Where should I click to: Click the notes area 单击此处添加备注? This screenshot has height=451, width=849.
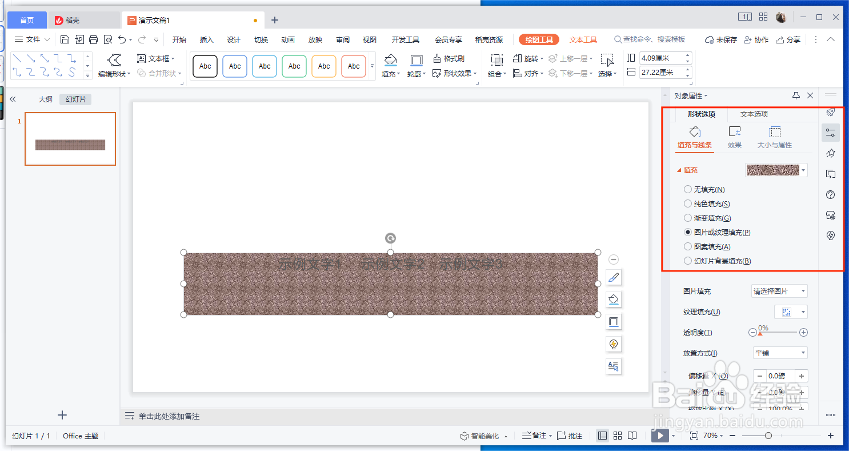pos(169,416)
